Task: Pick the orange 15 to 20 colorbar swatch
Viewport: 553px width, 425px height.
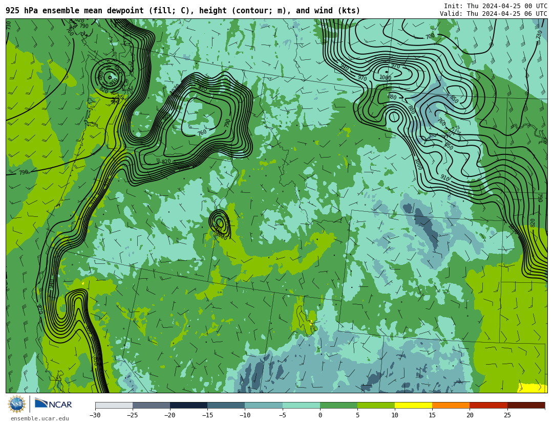Action: click(x=451, y=405)
